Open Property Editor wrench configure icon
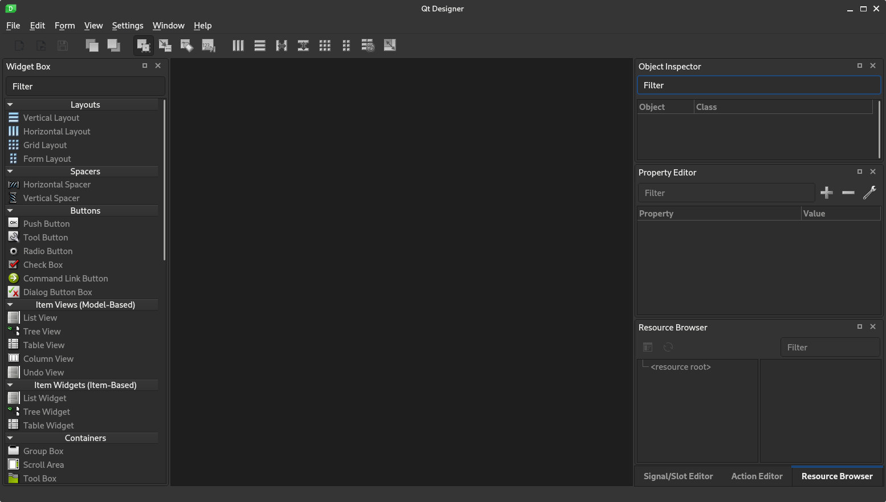Viewport: 886px width, 502px height. coord(869,193)
